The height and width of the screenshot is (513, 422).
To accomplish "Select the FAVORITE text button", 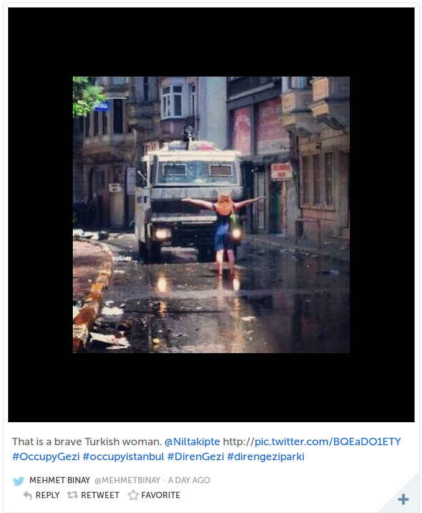I will [x=161, y=496].
